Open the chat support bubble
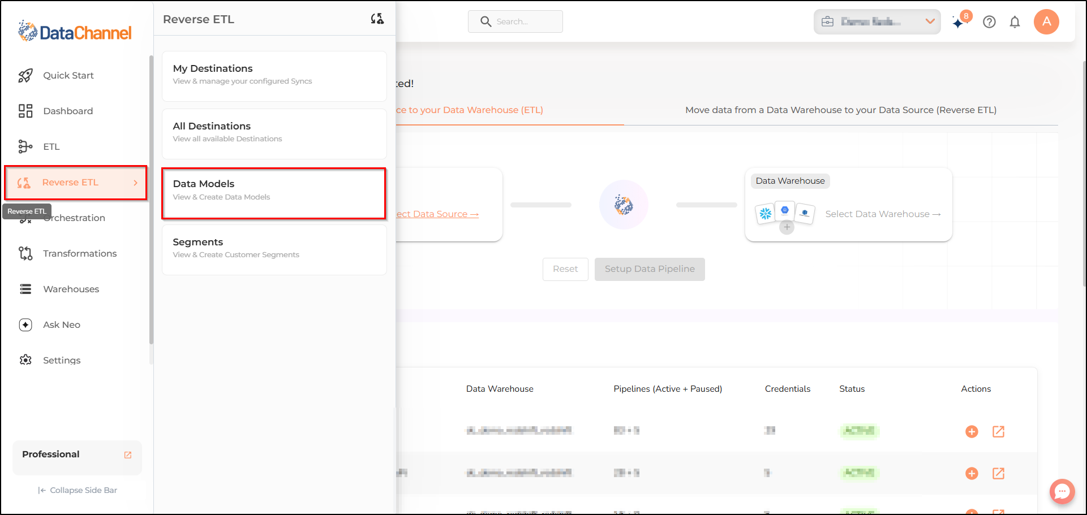Viewport: 1087px width, 515px height. (1062, 491)
